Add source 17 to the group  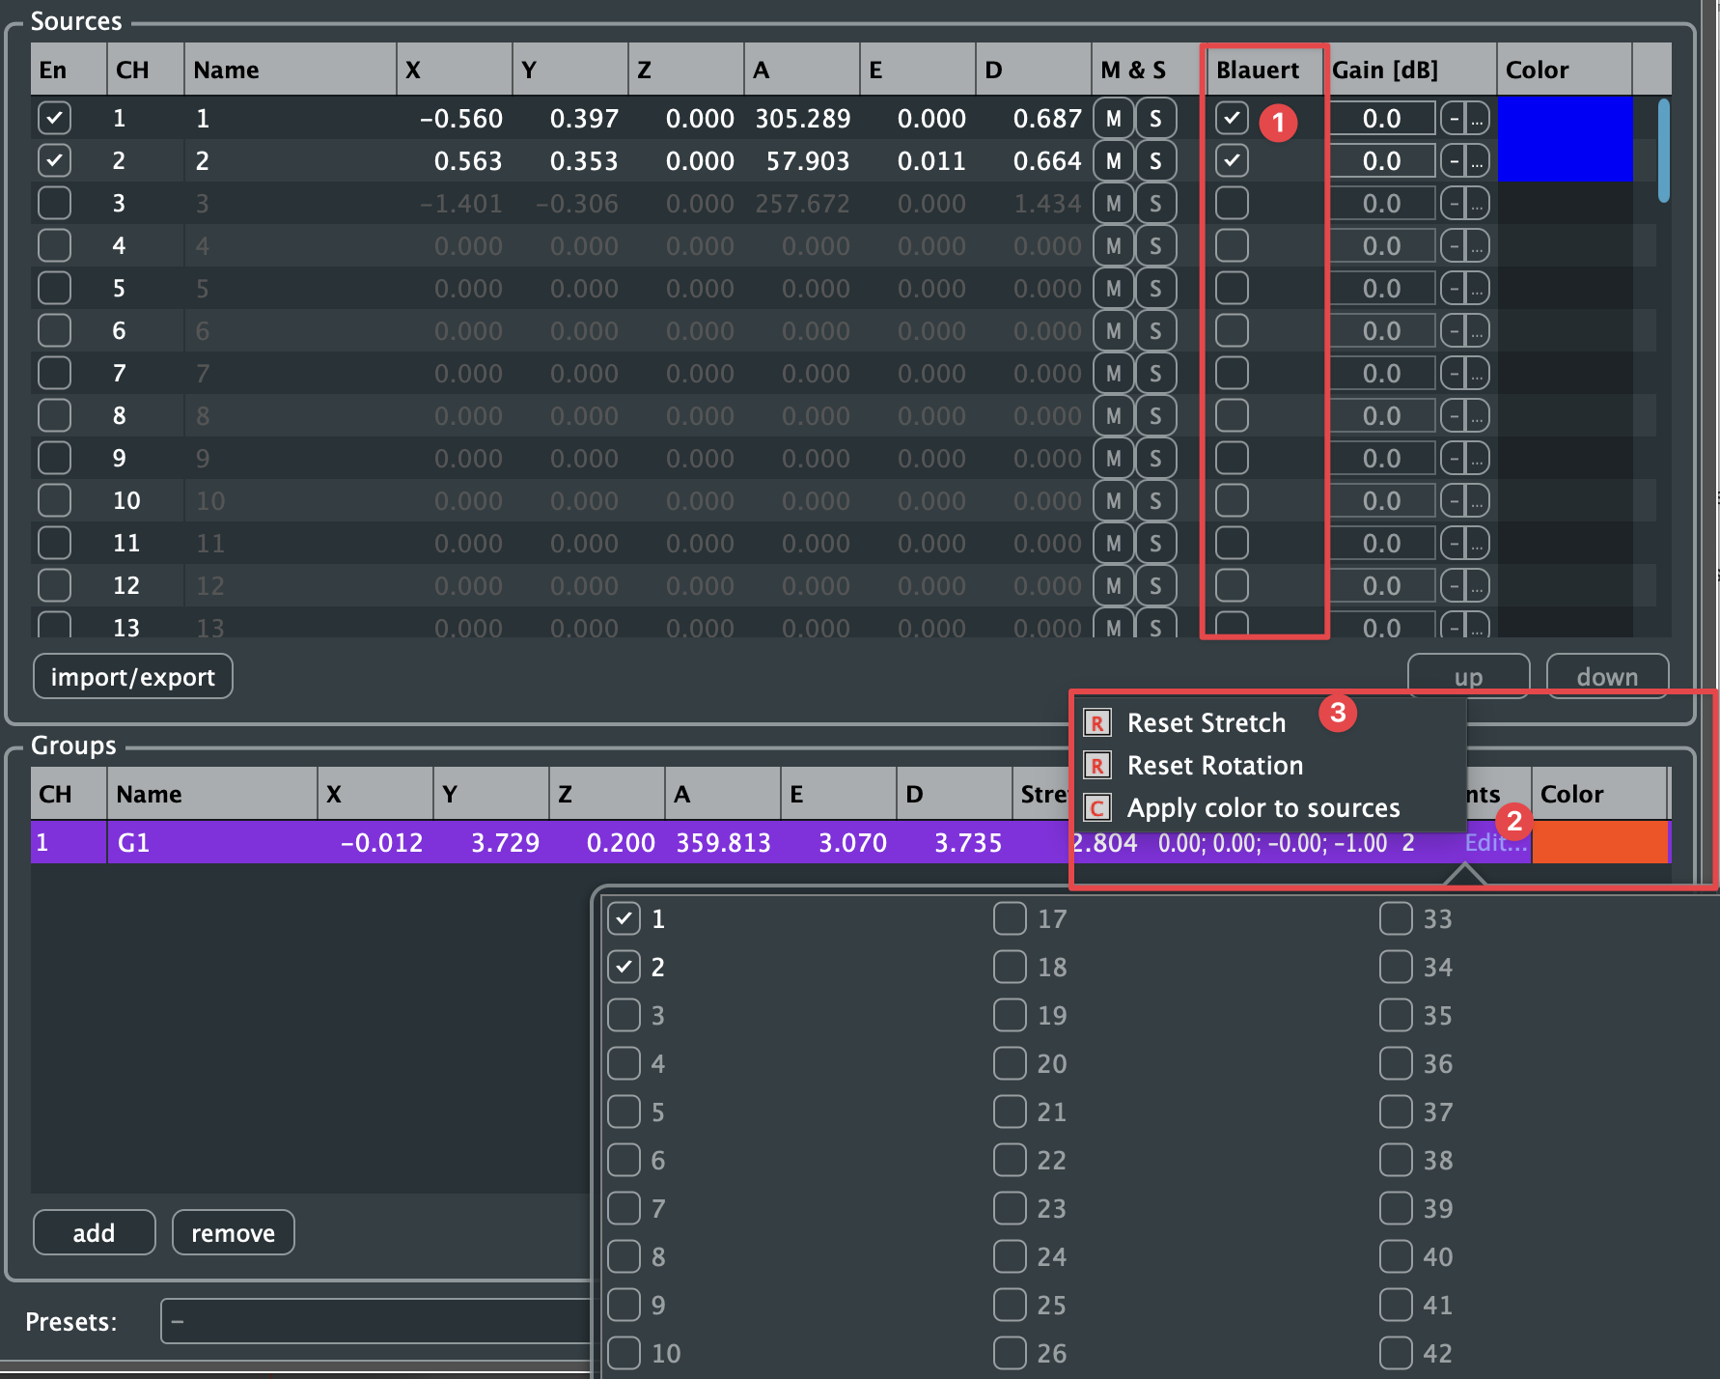click(1010, 918)
